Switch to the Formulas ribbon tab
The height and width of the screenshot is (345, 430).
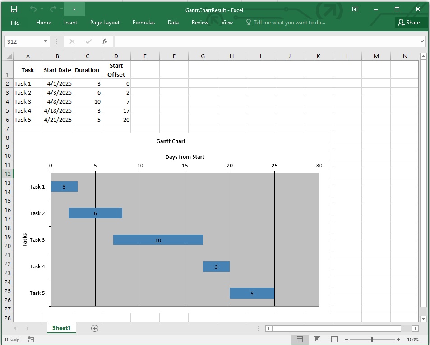click(143, 22)
